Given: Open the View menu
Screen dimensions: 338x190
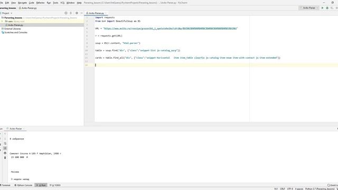Looking at the screenshot, I should tap(13, 3).
